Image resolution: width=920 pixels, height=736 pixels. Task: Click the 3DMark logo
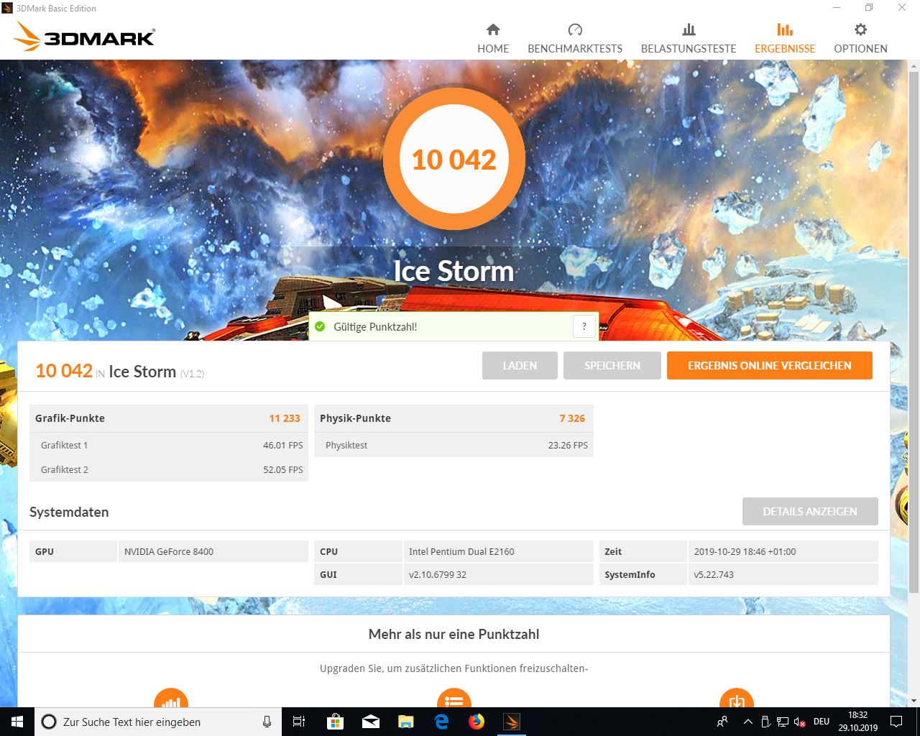[85, 37]
